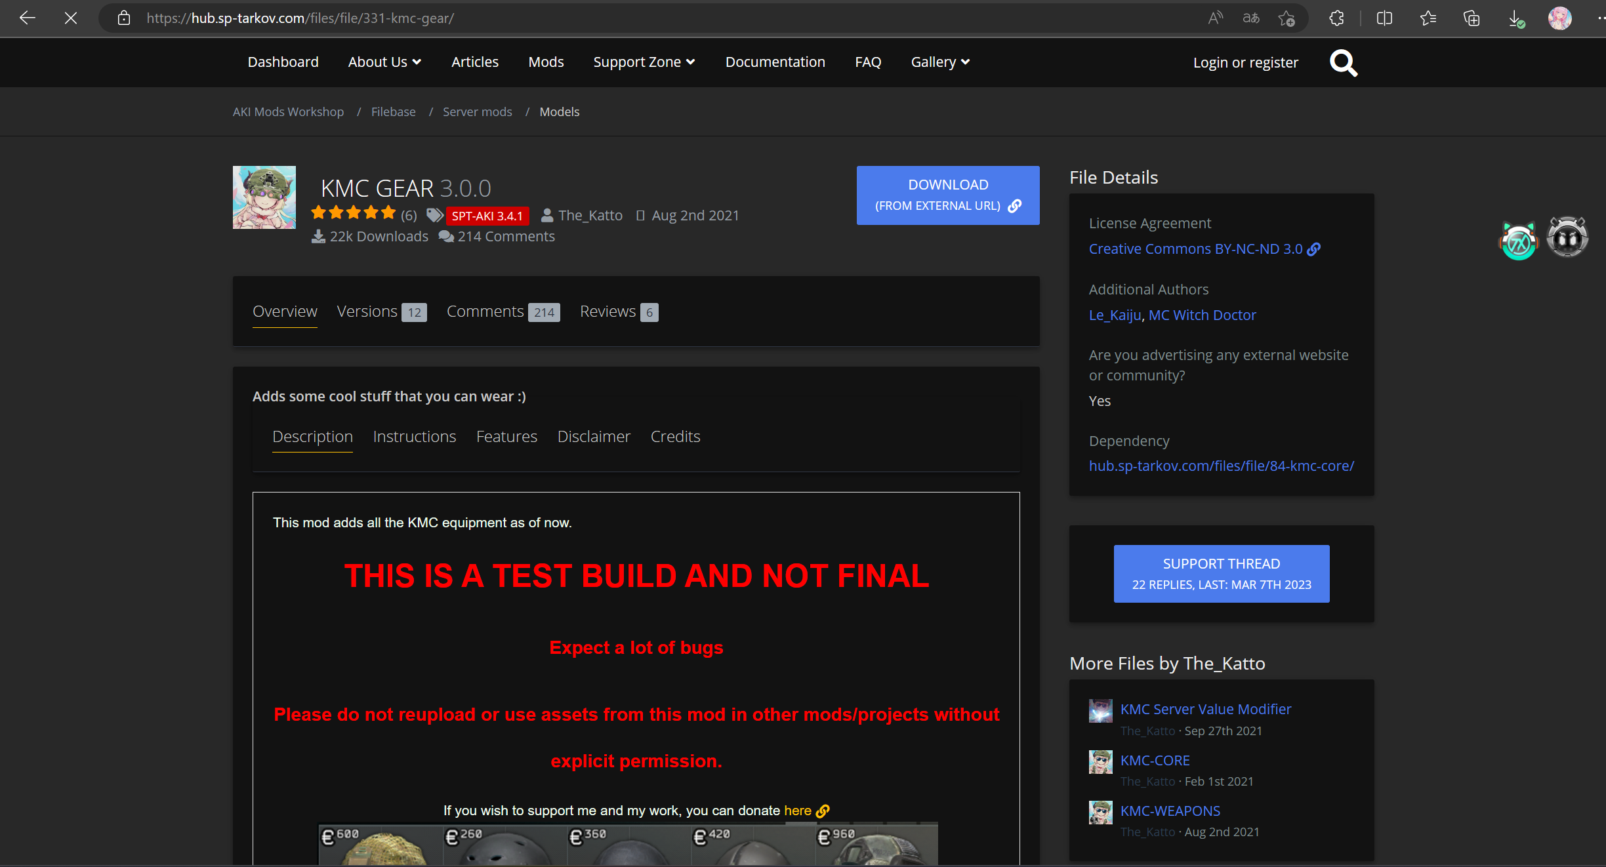The width and height of the screenshot is (1606, 867).
Task: Click Download from external URL button
Action: [x=947, y=195]
